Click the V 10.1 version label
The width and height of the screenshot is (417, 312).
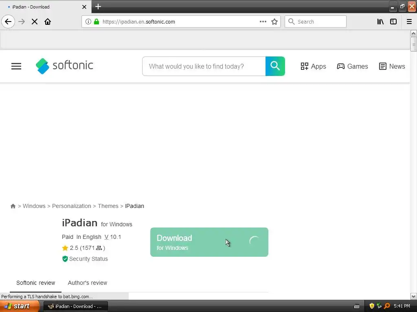click(113, 237)
